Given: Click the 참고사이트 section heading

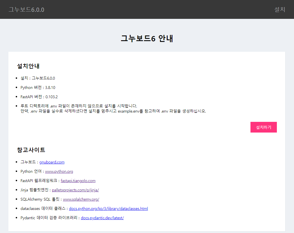Looking at the screenshot, I should pos(31,150).
